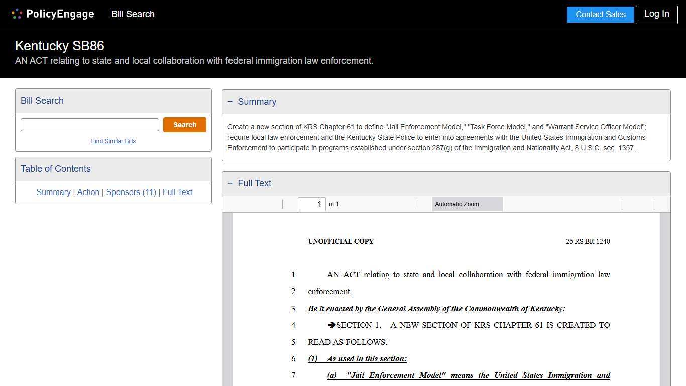Image resolution: width=686 pixels, height=386 pixels.
Task: Open the PDF viewer tools menu
Action: (x=663, y=204)
